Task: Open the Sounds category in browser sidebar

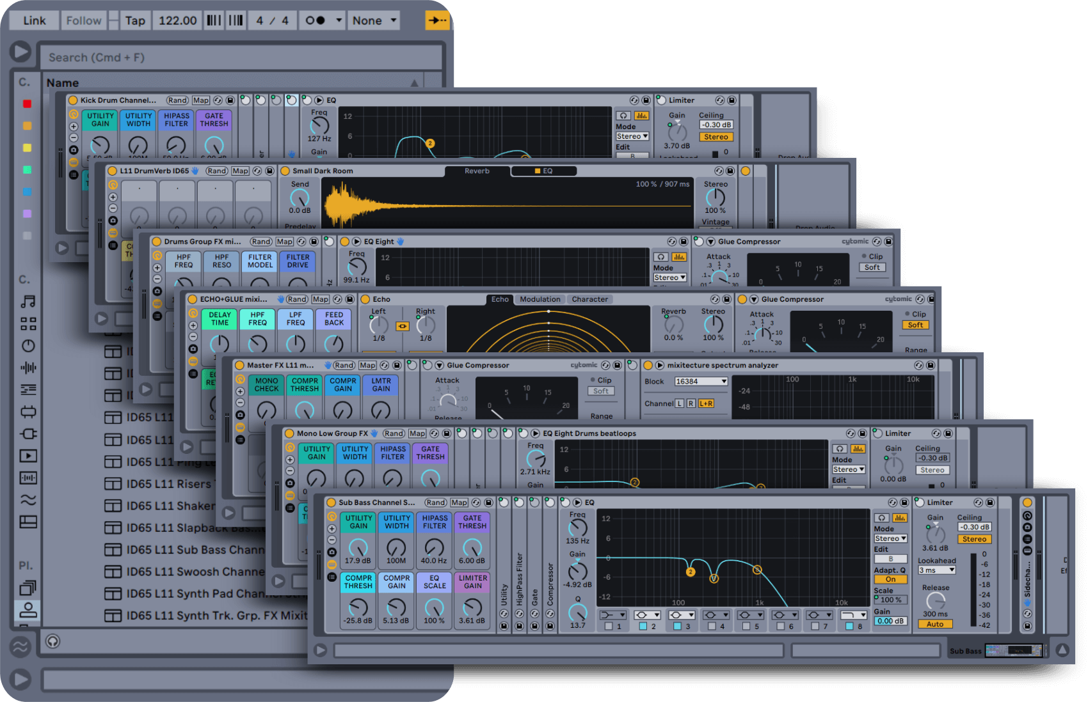Action: coord(28,301)
